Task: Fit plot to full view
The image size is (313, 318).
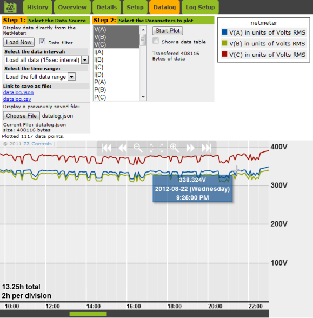Action: pos(156,148)
